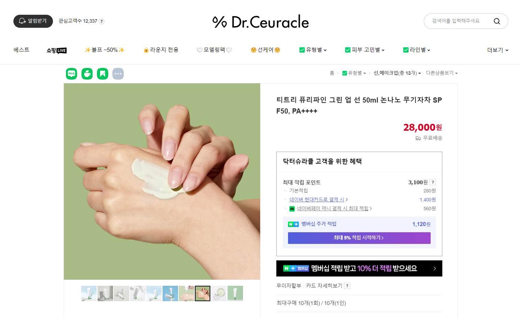Click the 멤버십 10% 더 적립 banner
This screenshot has height=318, width=520.
tap(359, 268)
